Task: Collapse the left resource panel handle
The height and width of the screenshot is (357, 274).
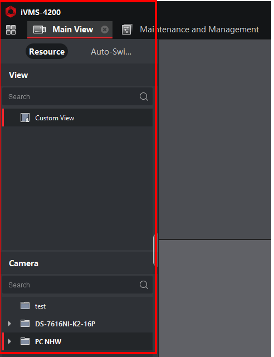Action: tap(154, 250)
